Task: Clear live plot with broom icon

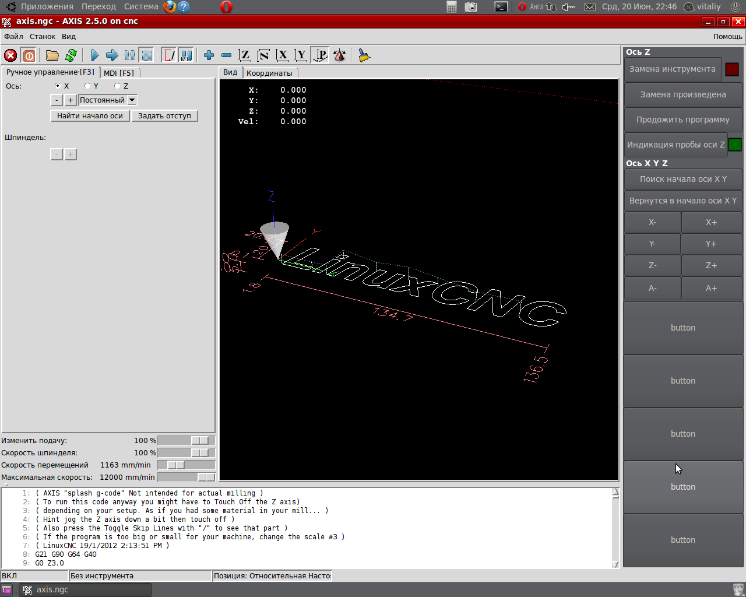Action: [x=364, y=55]
